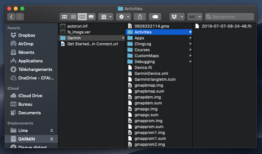Expand the ChngLog folder arrow
262x154 pixels.
[190, 44]
